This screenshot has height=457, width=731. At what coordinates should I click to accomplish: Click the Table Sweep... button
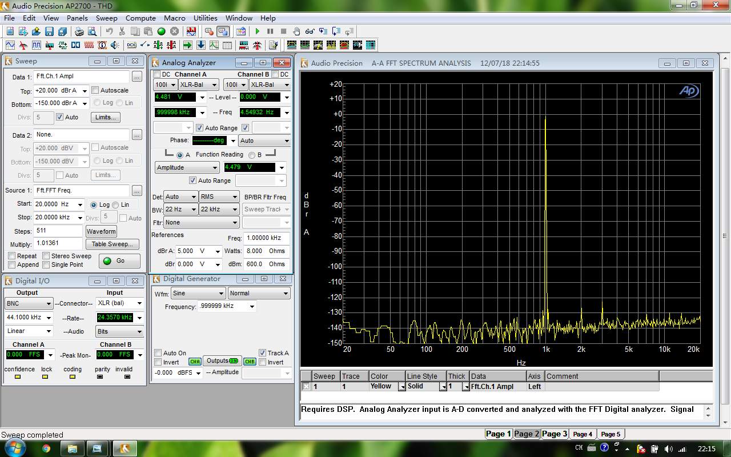(x=113, y=244)
